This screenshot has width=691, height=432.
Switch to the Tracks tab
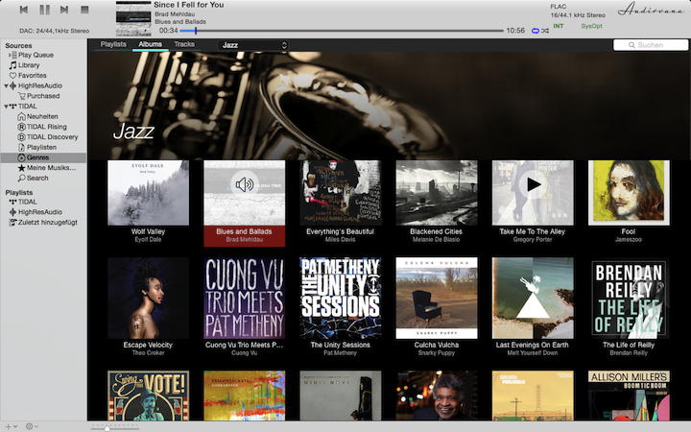point(184,44)
